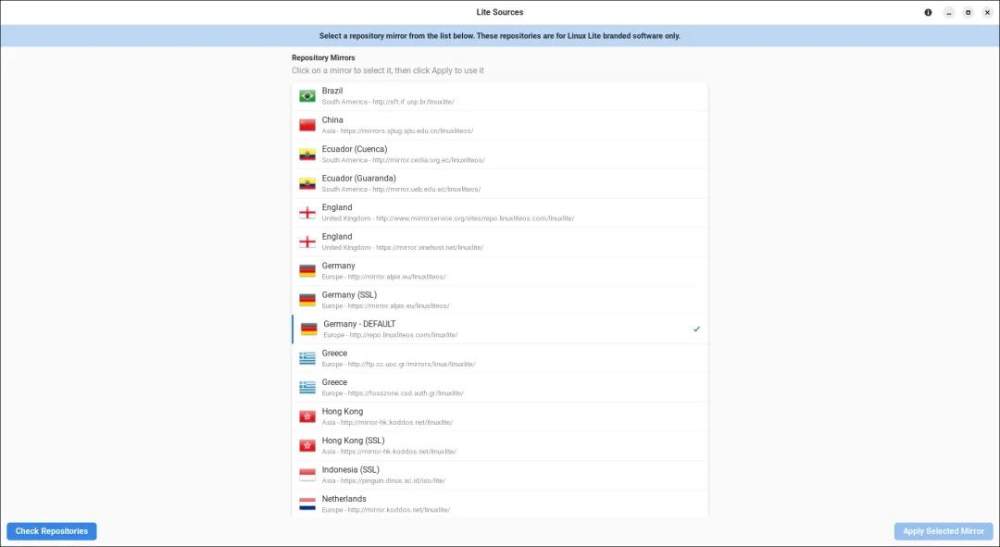Click the Hong Kong (SSL) flag icon
1000x547 pixels.
click(307, 445)
